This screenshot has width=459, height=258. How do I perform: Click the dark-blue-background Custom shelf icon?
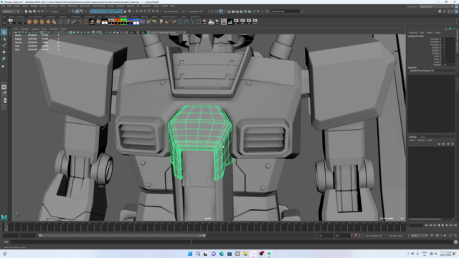pos(130,21)
